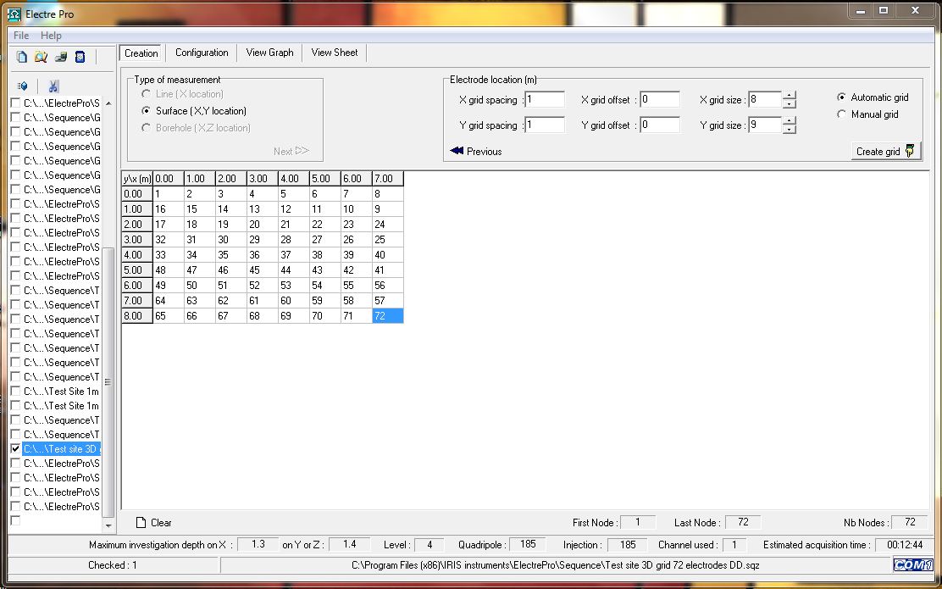Click the y\x (m) corner header cell
The height and width of the screenshot is (589, 942).
[137, 179]
